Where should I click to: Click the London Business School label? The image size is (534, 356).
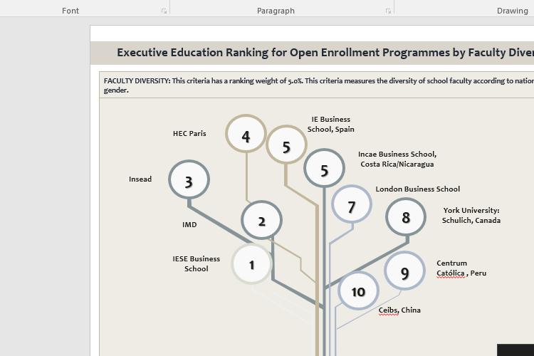coord(417,189)
